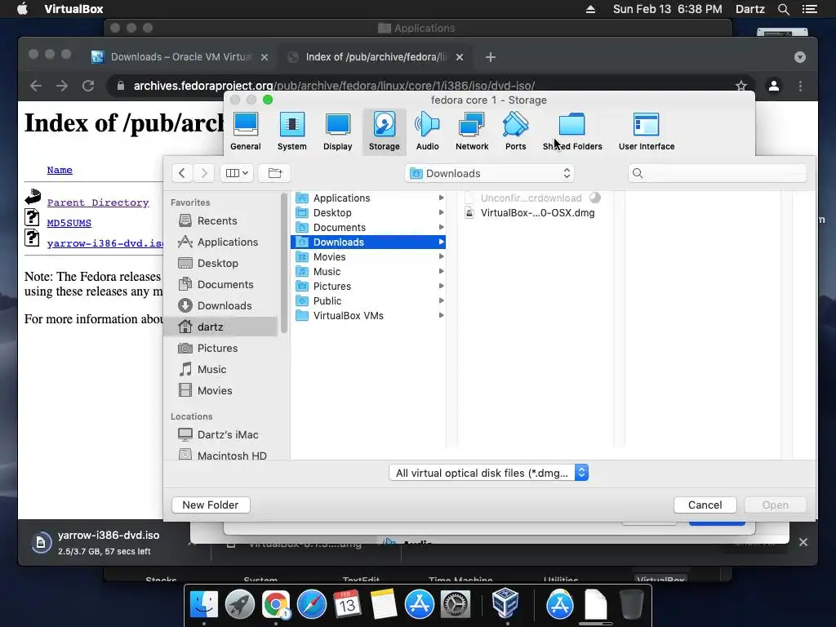Select Pictures in sidebar Favorites
Viewport: 836px width, 627px height.
point(220,348)
